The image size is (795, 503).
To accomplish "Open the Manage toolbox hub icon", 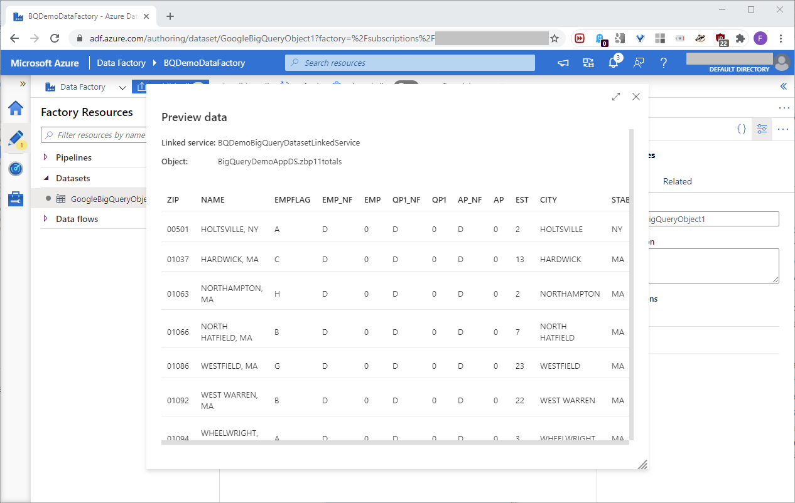I will coord(16,199).
